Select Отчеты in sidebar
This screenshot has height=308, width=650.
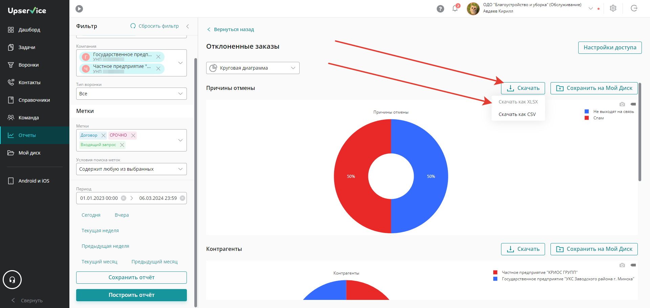35,135
